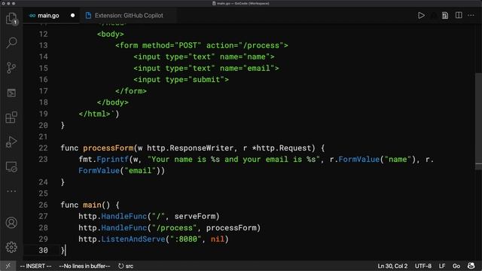Click the Fprintf call on line 23

pos(112,160)
